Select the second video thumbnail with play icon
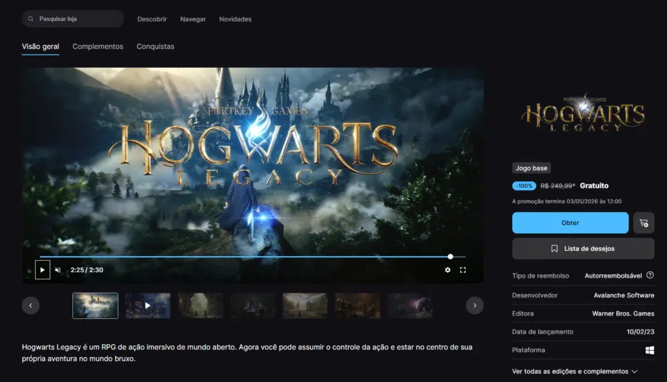Image resolution: width=667 pixels, height=382 pixels. coord(148,305)
